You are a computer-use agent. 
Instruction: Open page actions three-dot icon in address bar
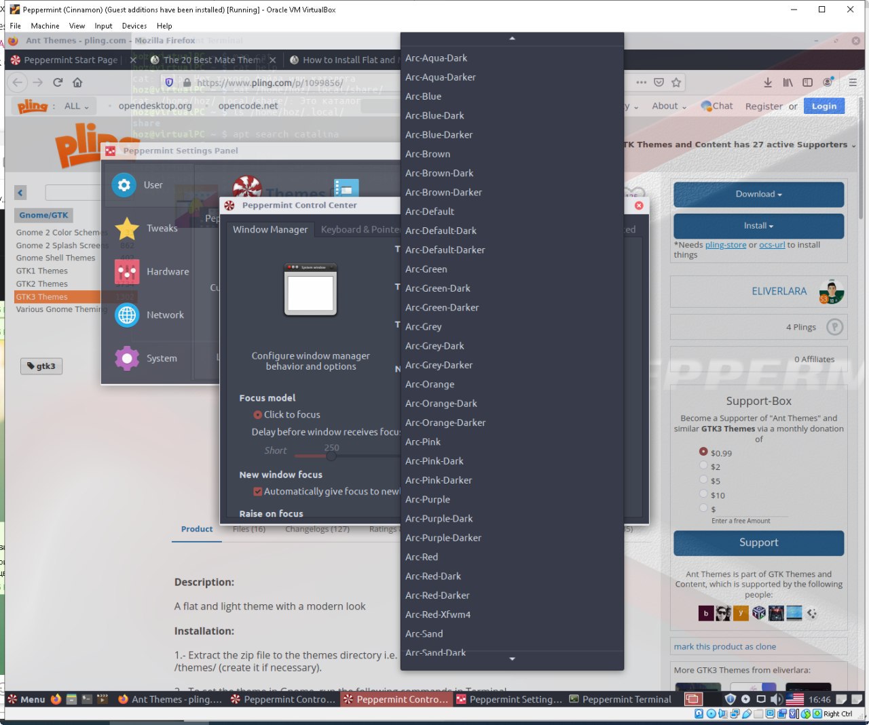point(641,82)
